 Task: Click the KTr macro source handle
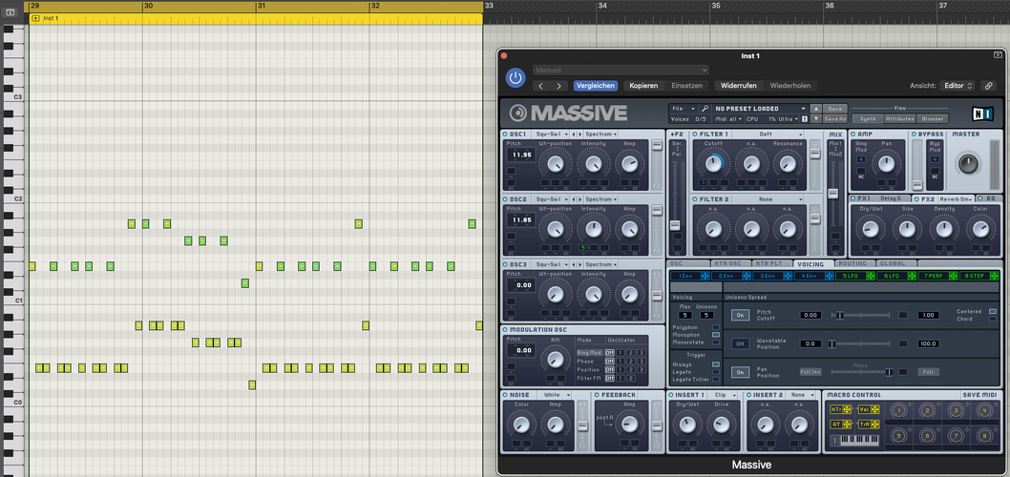(x=840, y=409)
